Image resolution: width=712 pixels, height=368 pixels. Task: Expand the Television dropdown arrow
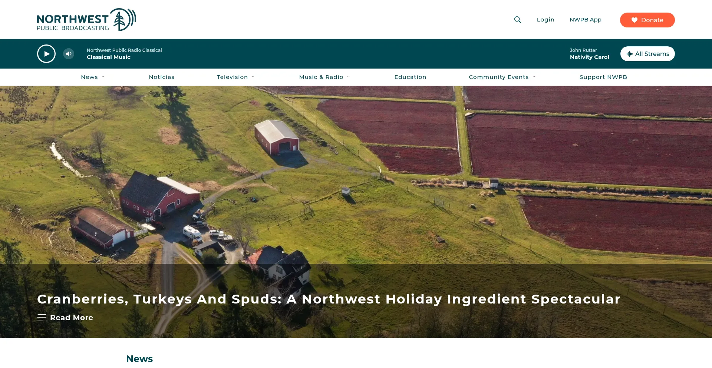pos(253,77)
